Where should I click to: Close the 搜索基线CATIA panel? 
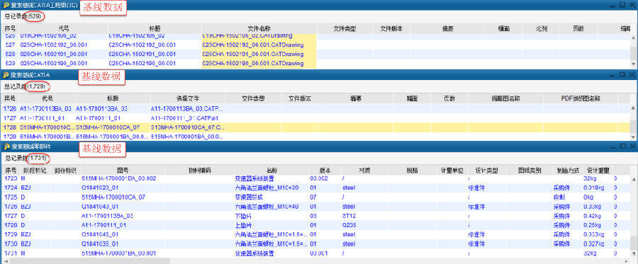coord(632,75)
